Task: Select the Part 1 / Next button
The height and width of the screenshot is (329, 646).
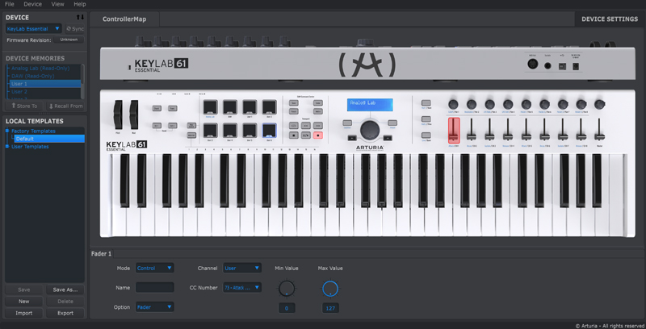Action: tap(426, 103)
